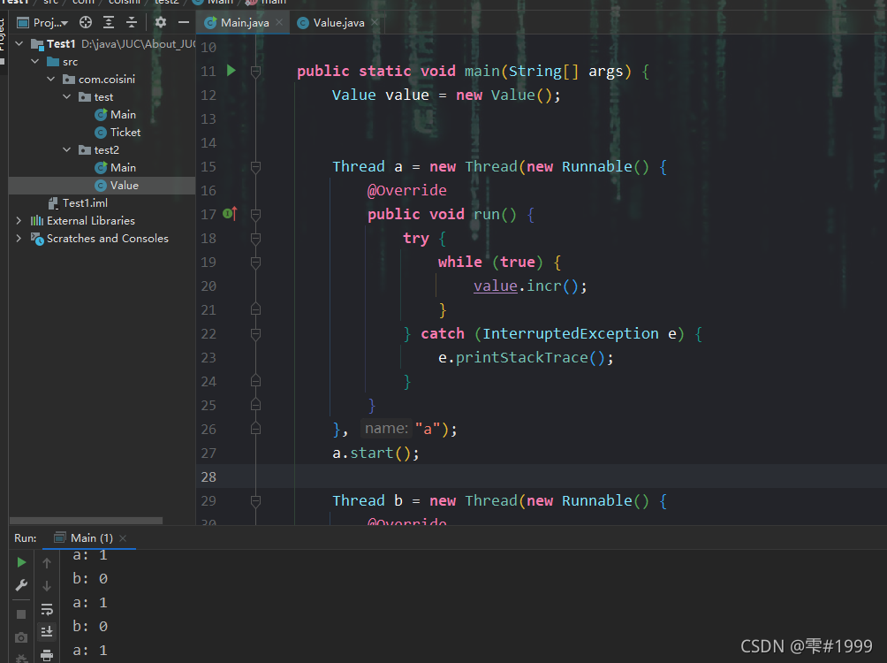
Task: Click the wrench icon in Run panel
Action: pyautogui.click(x=21, y=585)
